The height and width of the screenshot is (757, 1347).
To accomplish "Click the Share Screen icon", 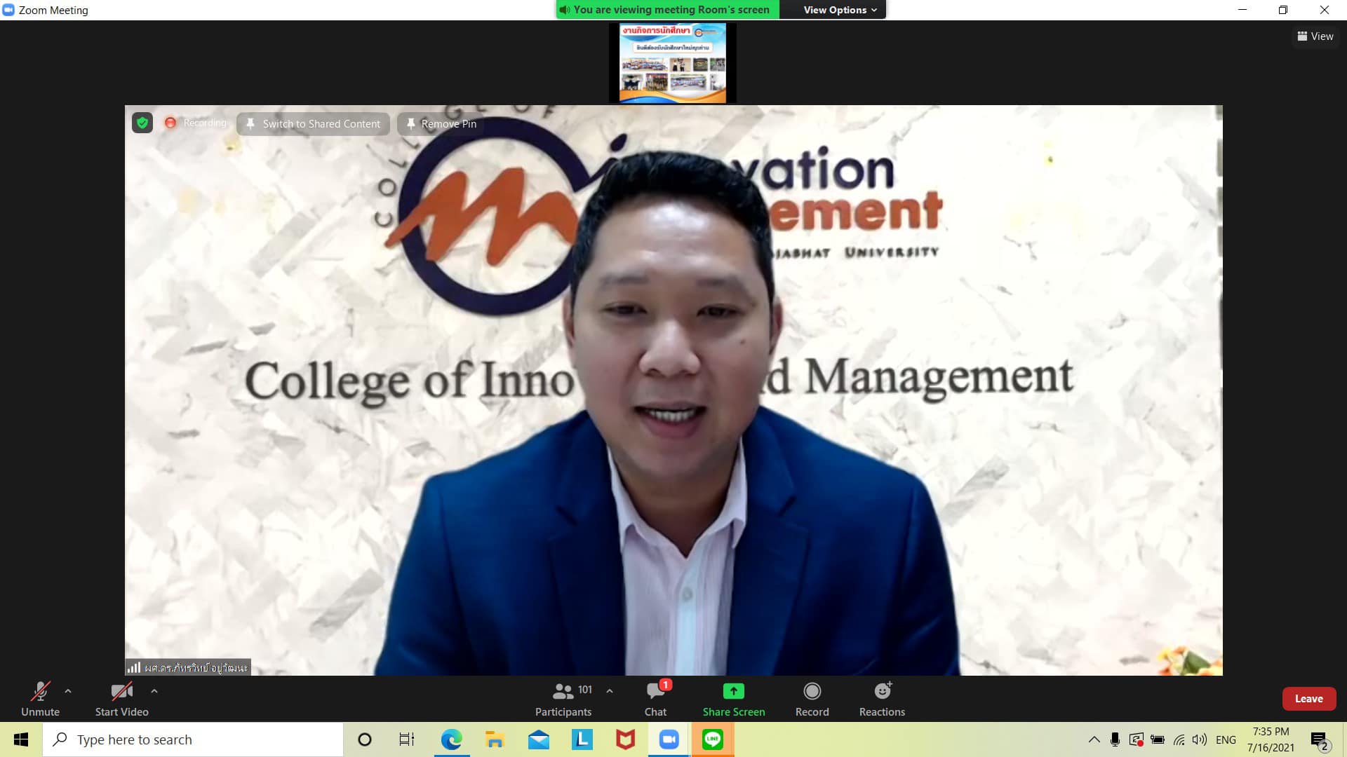I will tap(733, 692).
